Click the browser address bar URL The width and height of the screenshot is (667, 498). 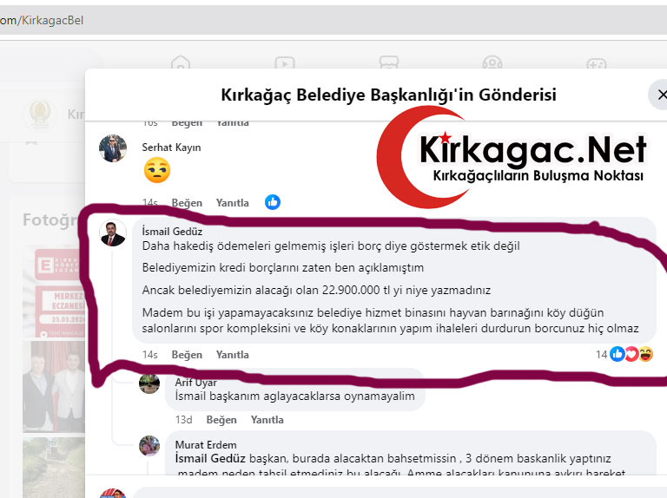click(x=42, y=21)
